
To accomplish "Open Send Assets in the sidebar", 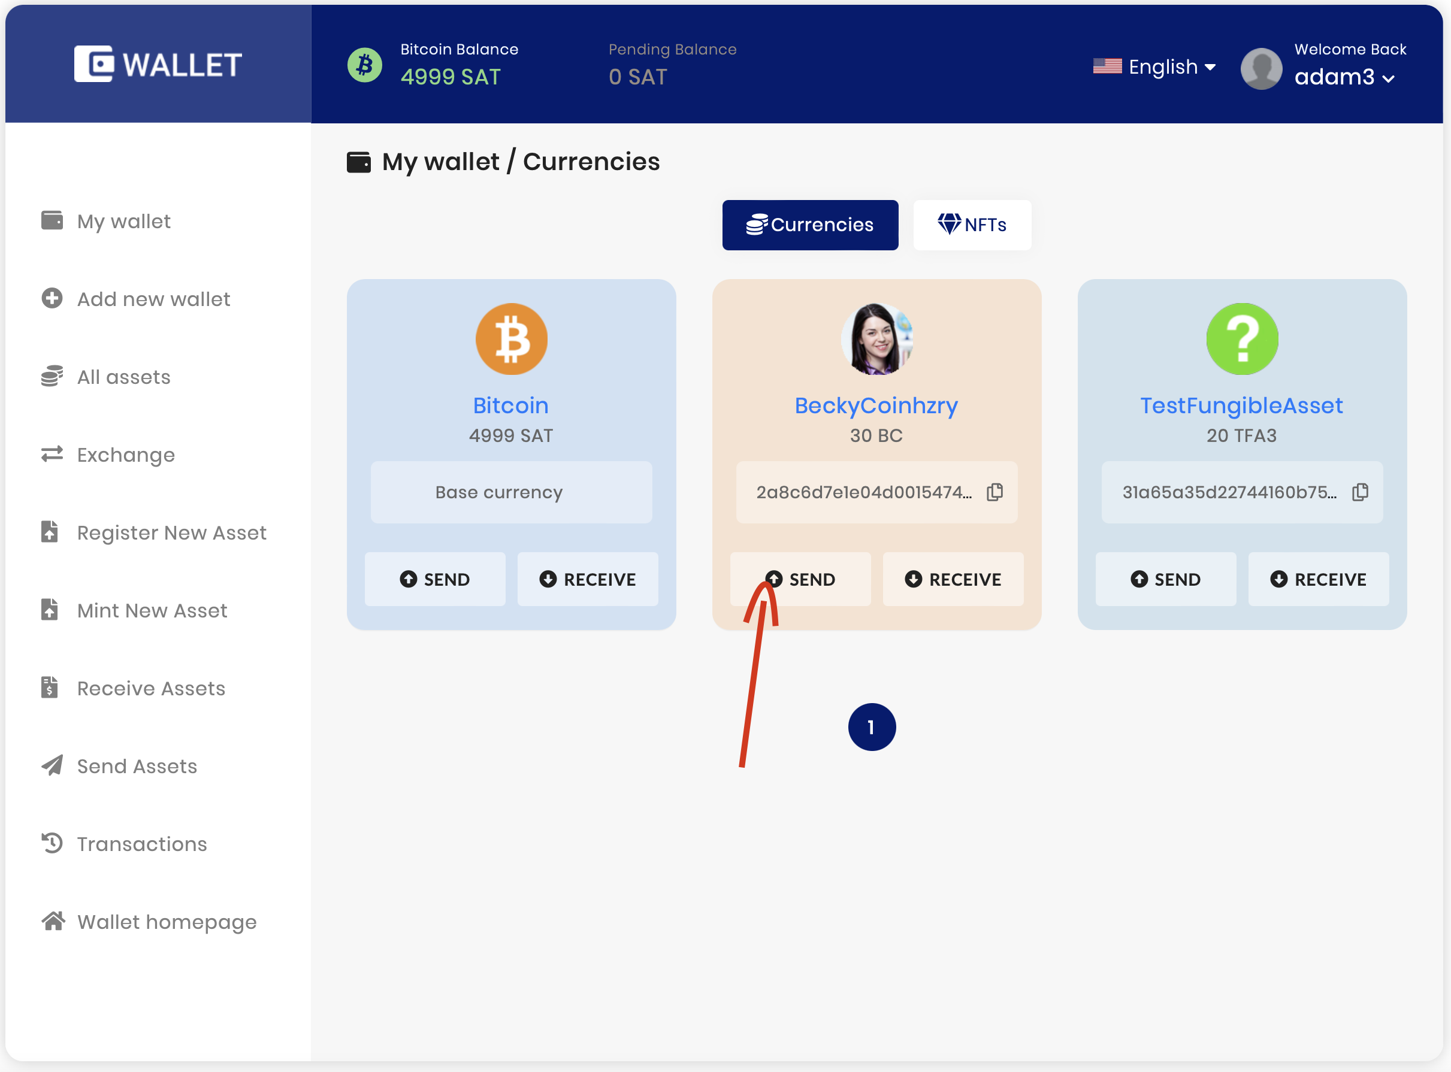I will 137,767.
